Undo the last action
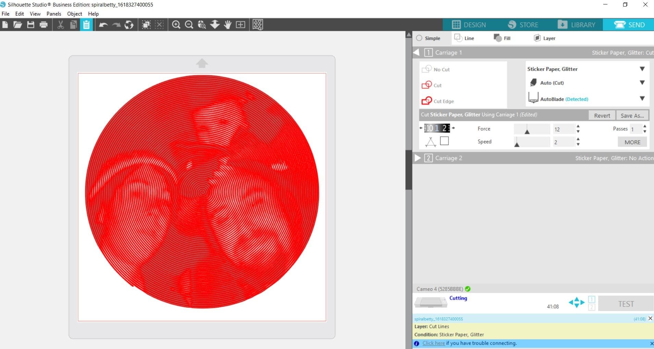The image size is (654, 349). (103, 25)
